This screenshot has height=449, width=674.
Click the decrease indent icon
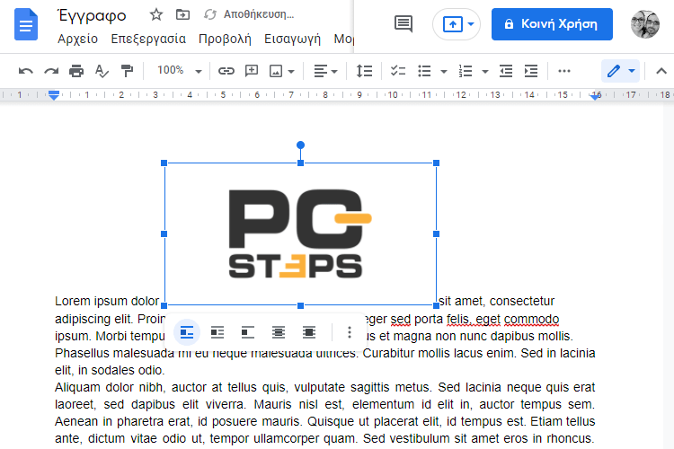[505, 71]
